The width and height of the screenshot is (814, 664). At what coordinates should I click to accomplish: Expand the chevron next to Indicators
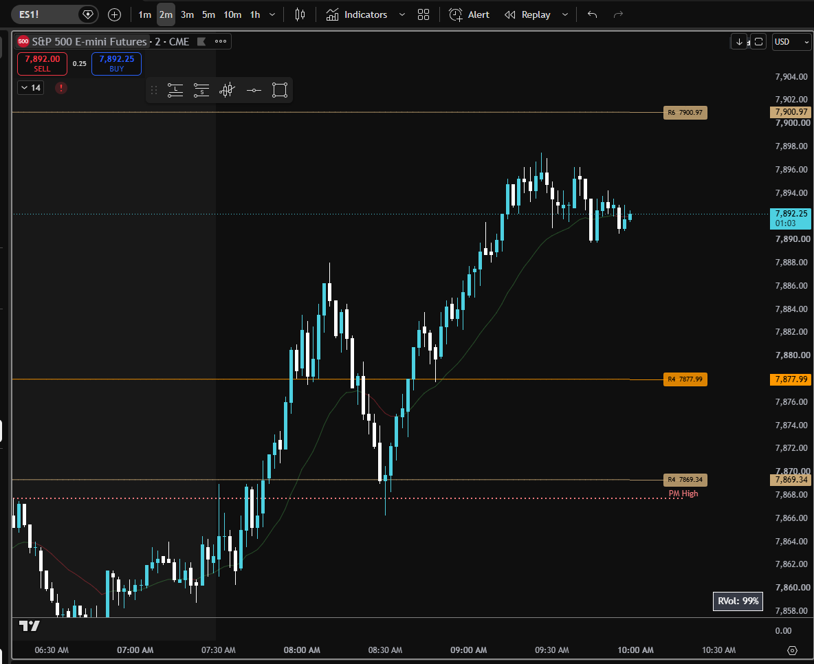[401, 14]
